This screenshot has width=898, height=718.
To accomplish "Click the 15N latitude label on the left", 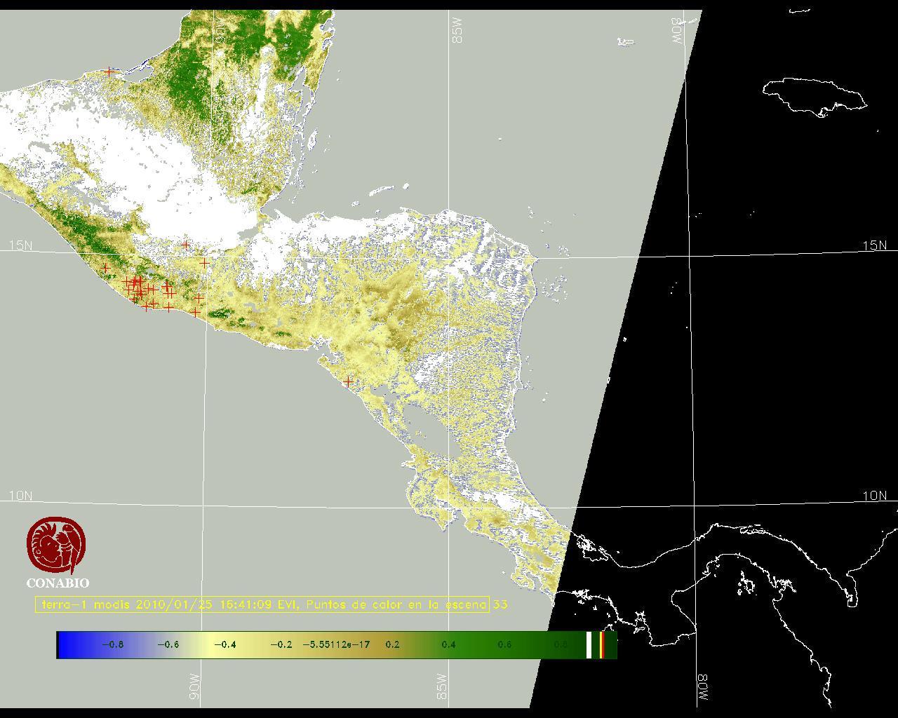I will click(20, 245).
